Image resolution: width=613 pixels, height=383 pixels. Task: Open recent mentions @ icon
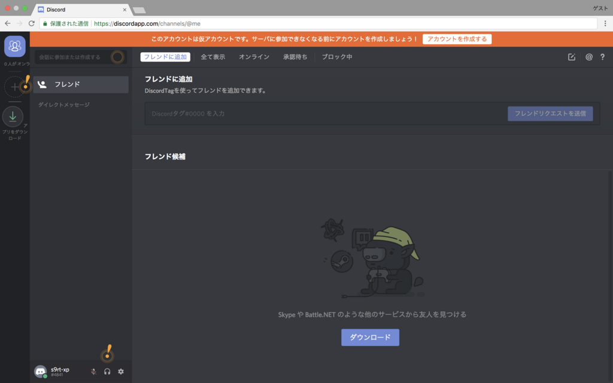pos(589,57)
